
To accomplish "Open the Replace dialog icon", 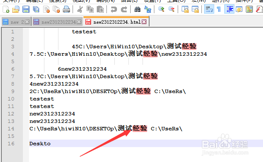I will tap(148, 9).
